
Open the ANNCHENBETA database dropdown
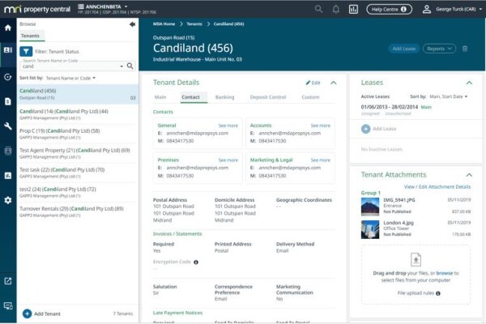pyautogui.click(x=103, y=6)
